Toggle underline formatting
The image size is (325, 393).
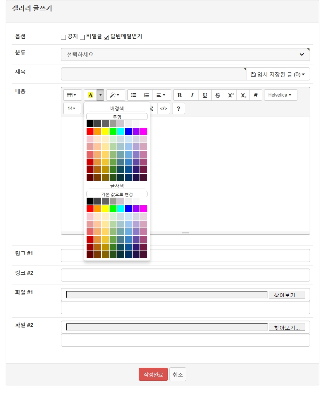[x=205, y=95]
